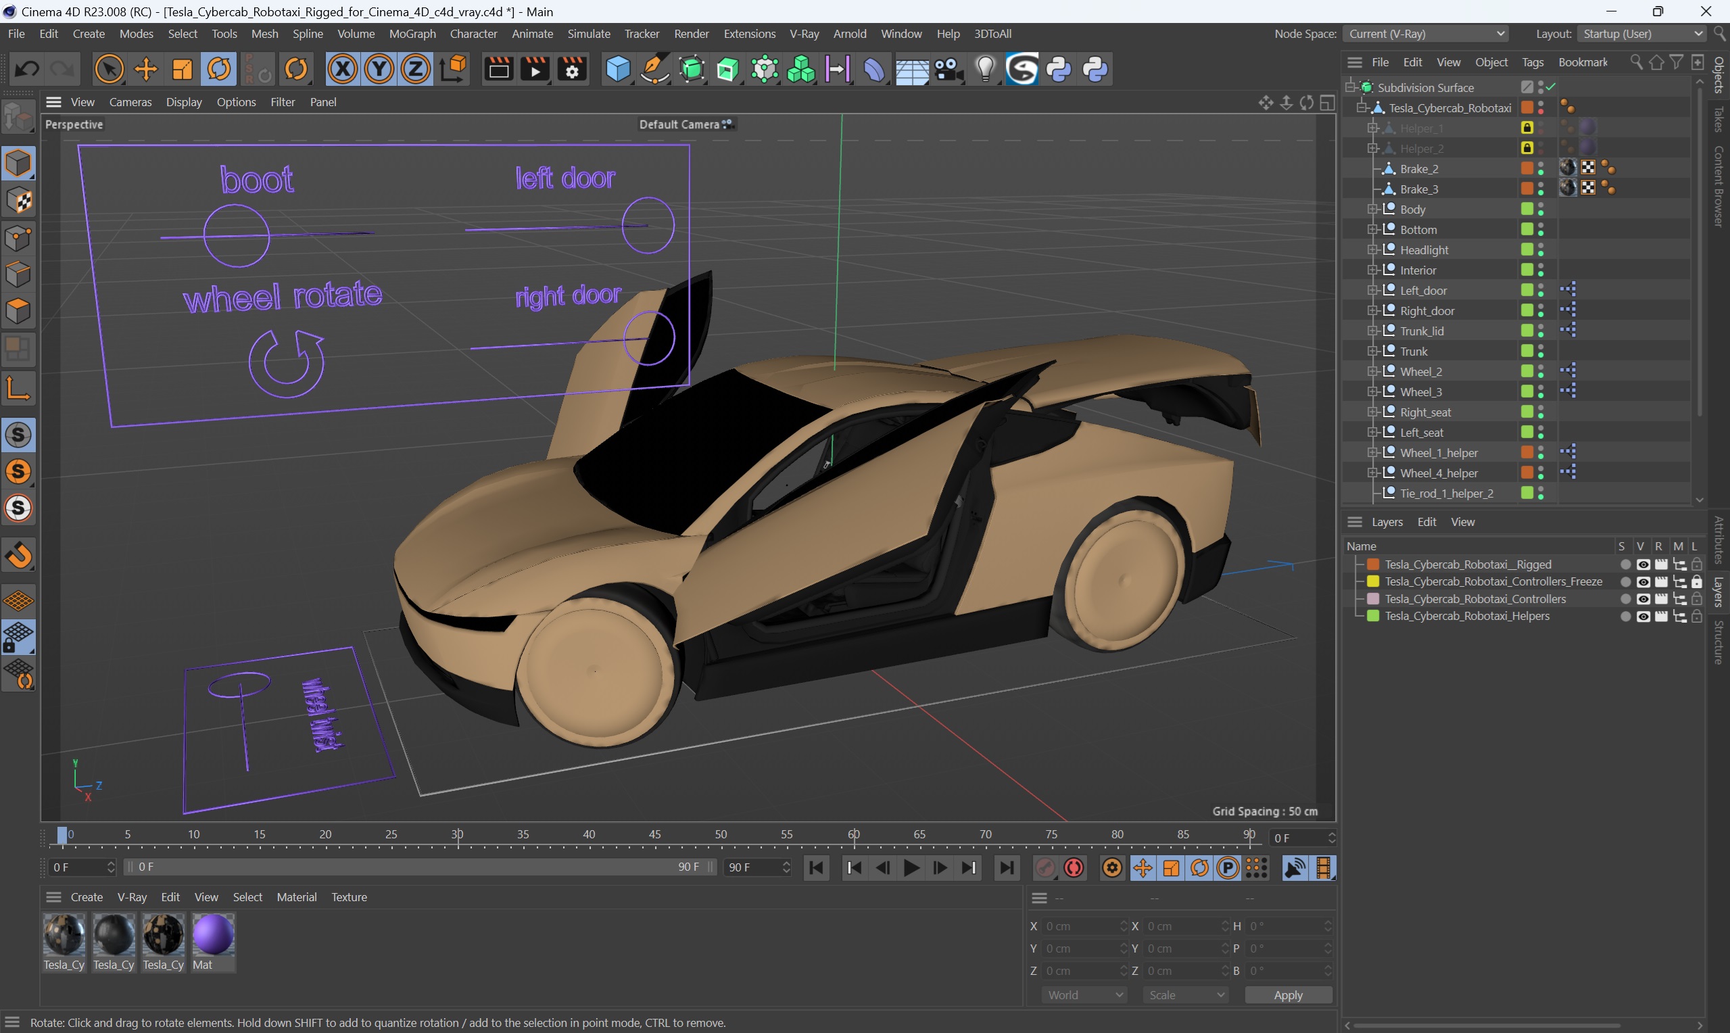The image size is (1730, 1033).
Task: Toggle Y axis lock
Action: coord(379,69)
